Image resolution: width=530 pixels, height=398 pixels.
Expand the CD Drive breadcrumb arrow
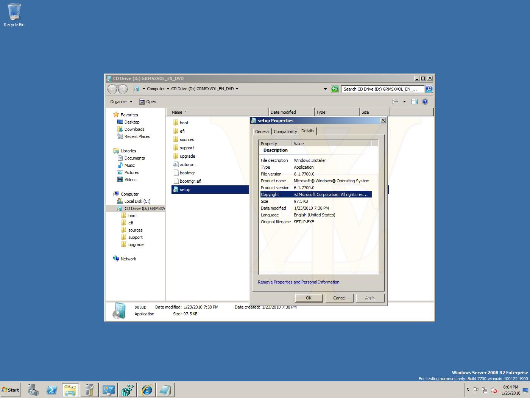pyautogui.click(x=237, y=89)
